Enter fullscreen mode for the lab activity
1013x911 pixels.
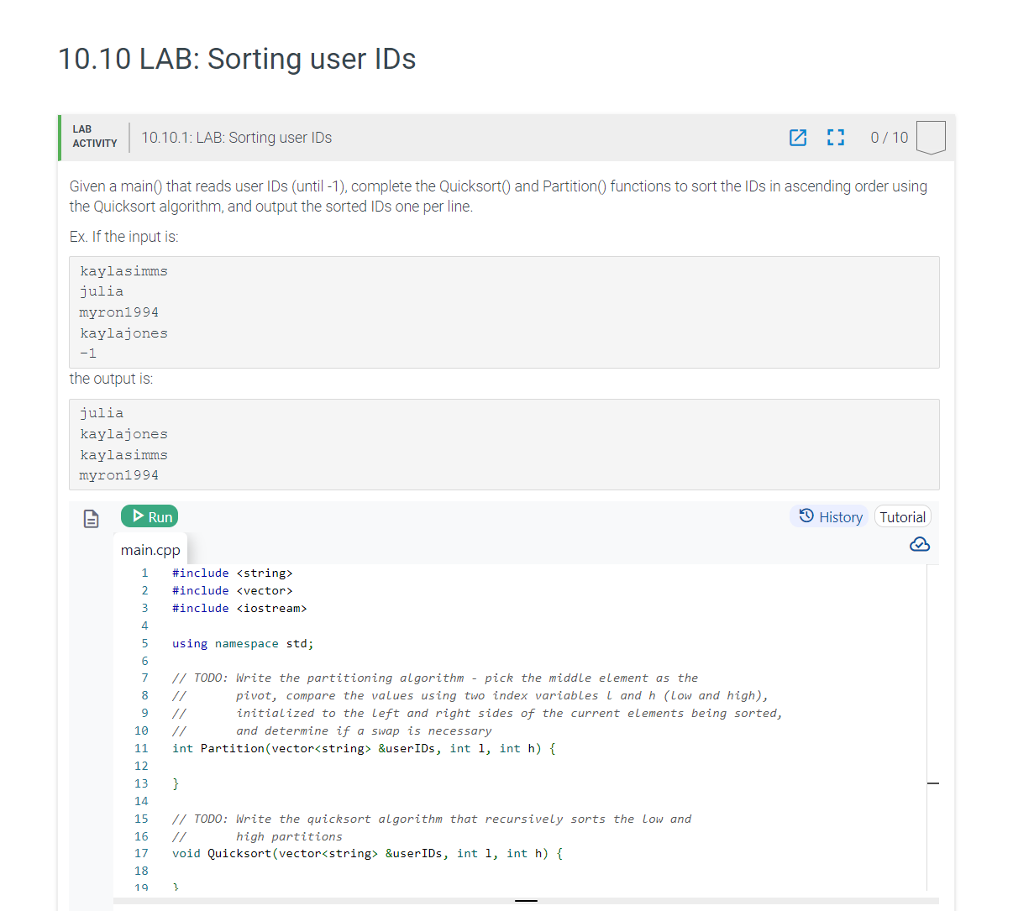click(835, 137)
